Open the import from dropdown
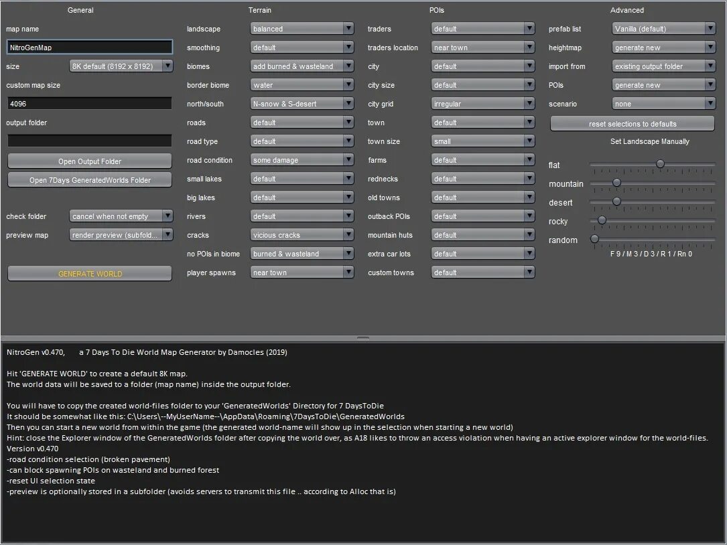 [x=663, y=66]
